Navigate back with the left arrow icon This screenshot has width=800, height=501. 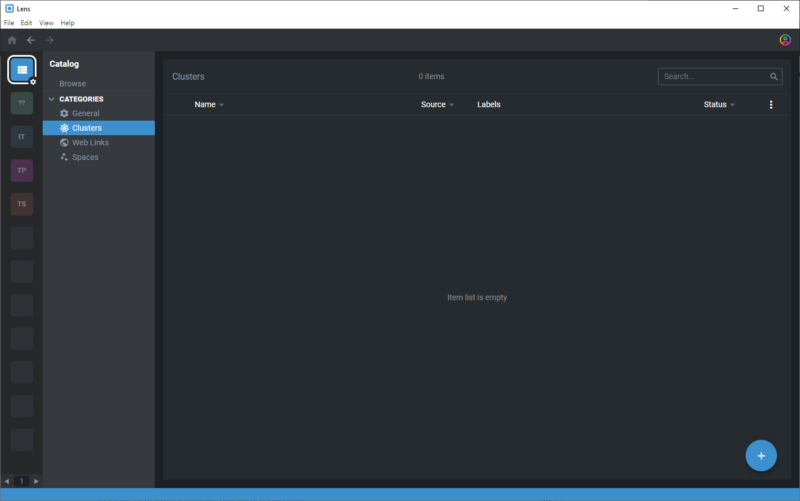tap(31, 40)
